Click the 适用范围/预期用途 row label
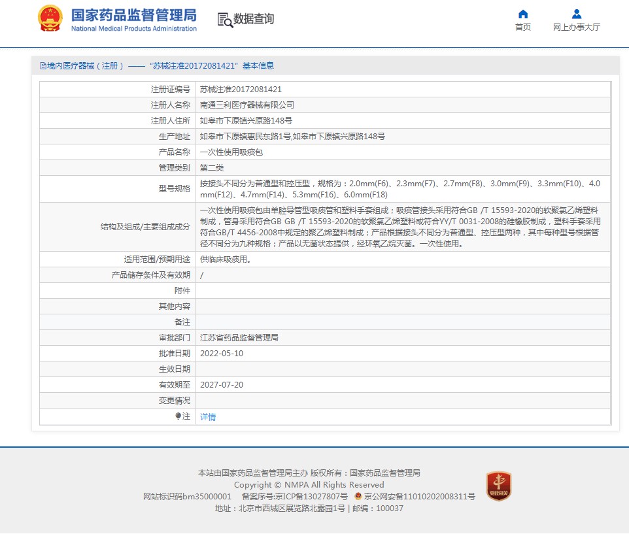The height and width of the screenshot is (551, 629). click(x=157, y=259)
